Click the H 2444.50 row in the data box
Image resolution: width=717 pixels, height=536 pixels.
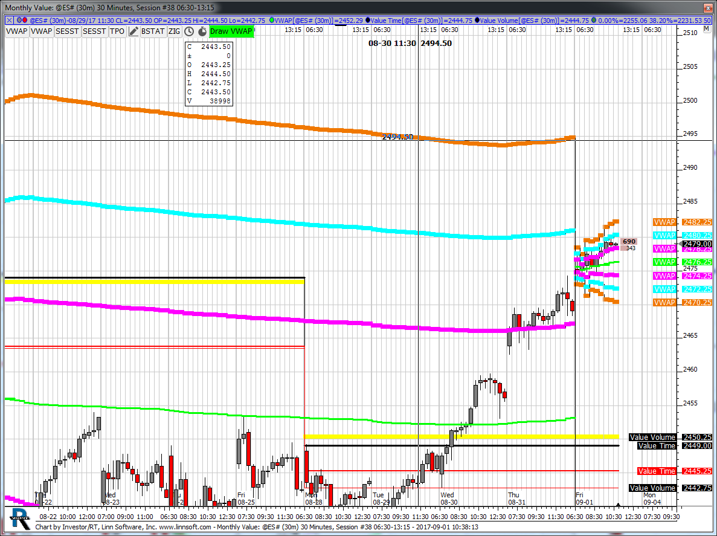[209, 74]
